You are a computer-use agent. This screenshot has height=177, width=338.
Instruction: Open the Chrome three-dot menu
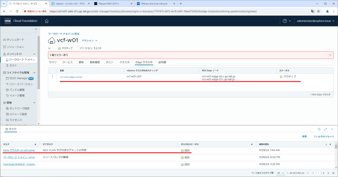[334, 11]
